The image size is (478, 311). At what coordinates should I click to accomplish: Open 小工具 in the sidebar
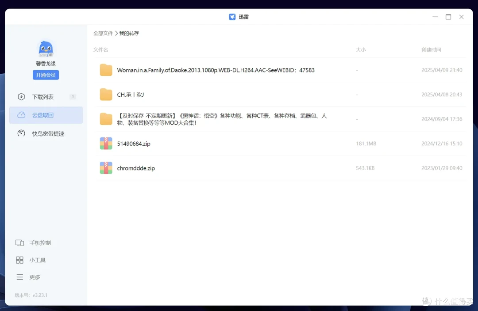click(38, 260)
